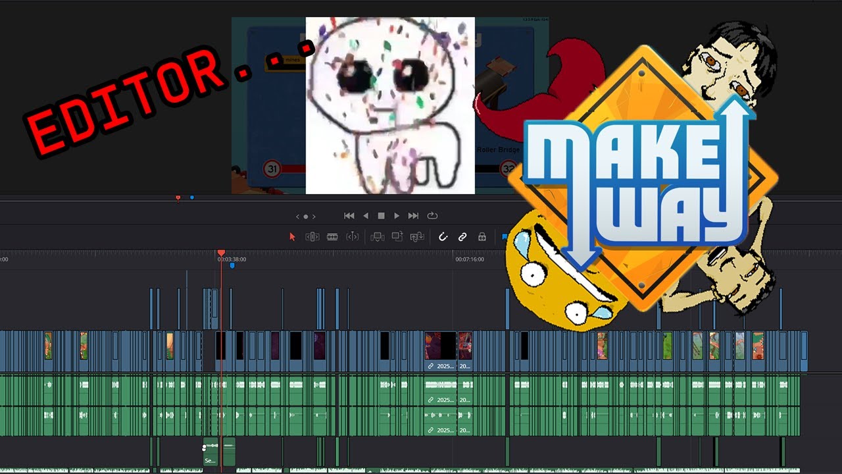Click the blue Flag icon in toolbar
Viewport: 842px width, 474px height.
pos(505,237)
